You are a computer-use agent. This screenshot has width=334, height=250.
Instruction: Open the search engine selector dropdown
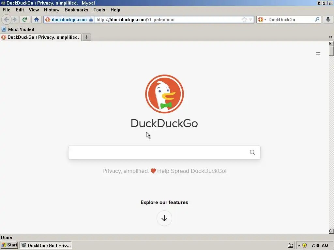pos(262,20)
